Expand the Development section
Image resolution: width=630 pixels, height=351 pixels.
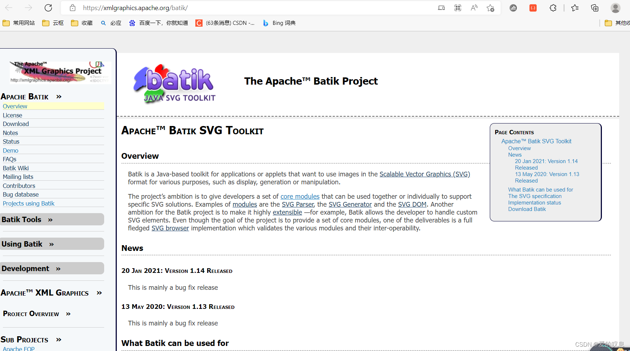[52, 269]
